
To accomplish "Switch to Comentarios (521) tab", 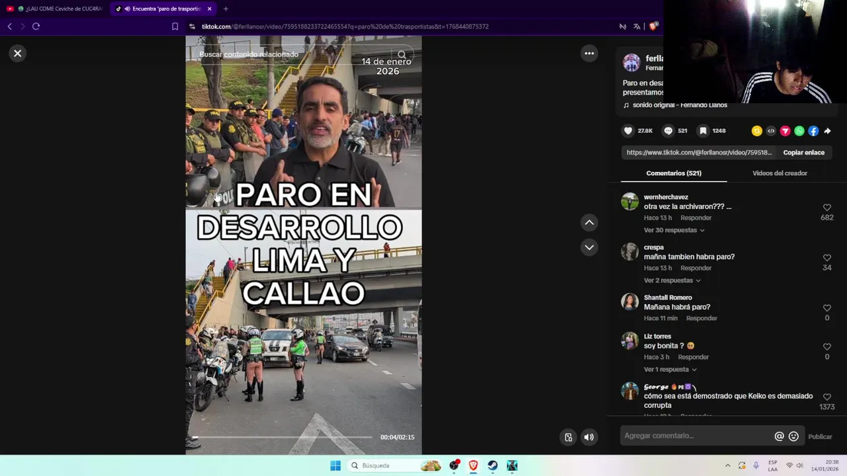I will coord(674,173).
